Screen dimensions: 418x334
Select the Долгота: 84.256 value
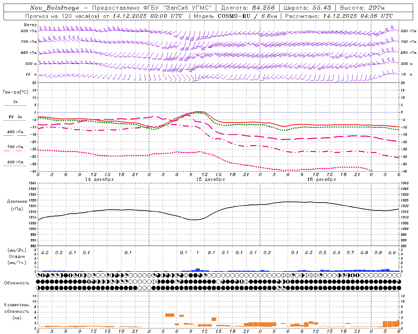(248, 8)
